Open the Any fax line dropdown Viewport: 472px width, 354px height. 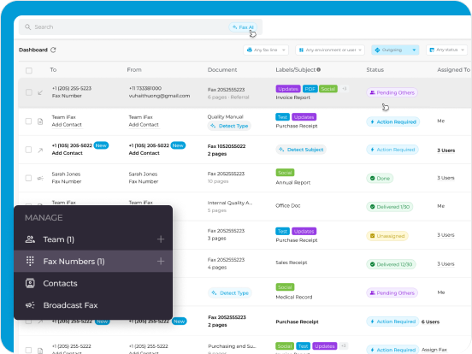[x=266, y=50]
